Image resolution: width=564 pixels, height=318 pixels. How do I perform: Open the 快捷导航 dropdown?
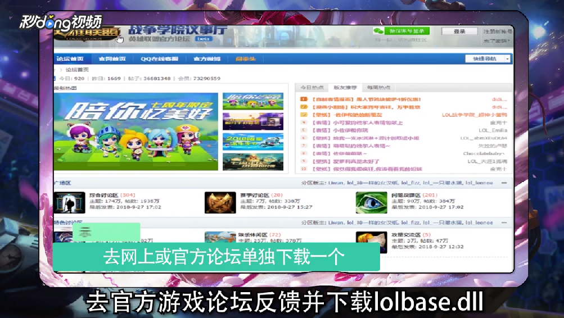(488, 58)
